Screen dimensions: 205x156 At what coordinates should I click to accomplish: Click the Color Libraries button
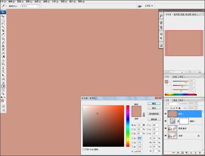[154, 119]
